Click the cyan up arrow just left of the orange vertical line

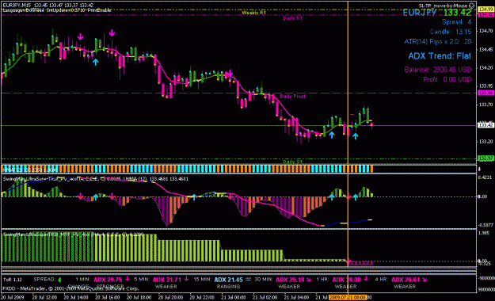coord(332,135)
